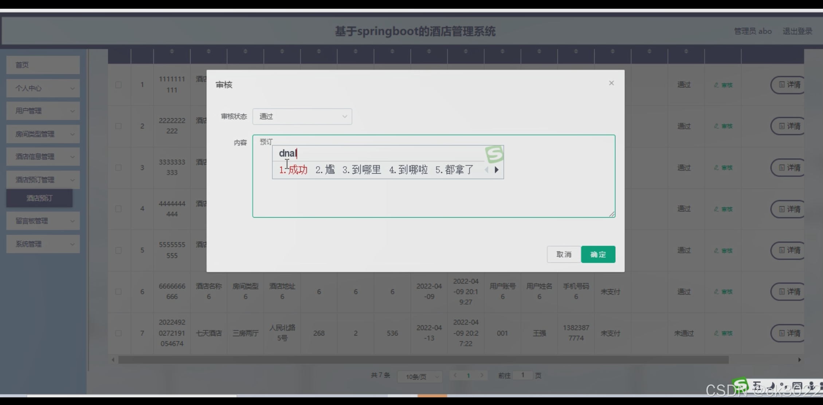This screenshot has height=405, width=823.
Task: Tick the checkbox for row 7
Action: [118, 333]
